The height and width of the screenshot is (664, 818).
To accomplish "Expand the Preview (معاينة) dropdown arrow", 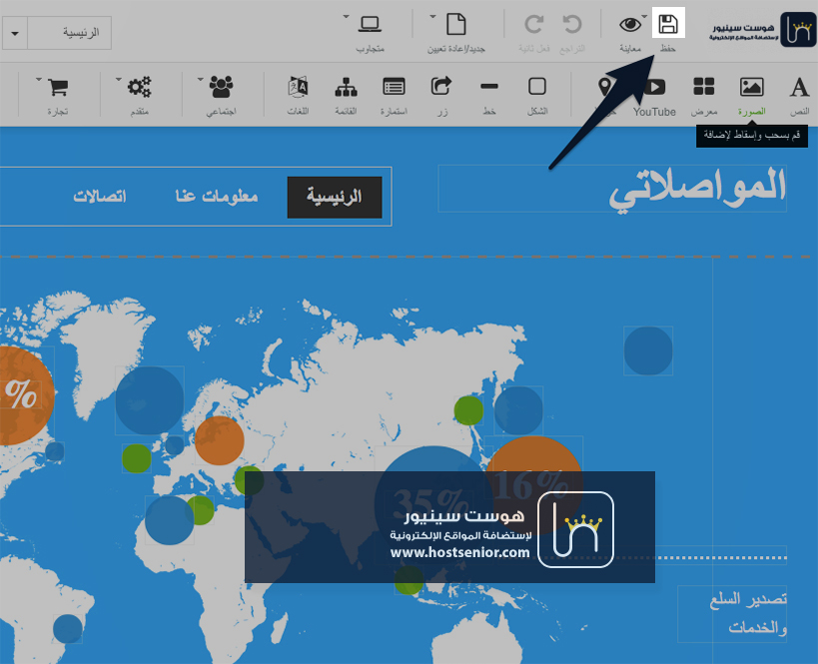I will 645,17.
